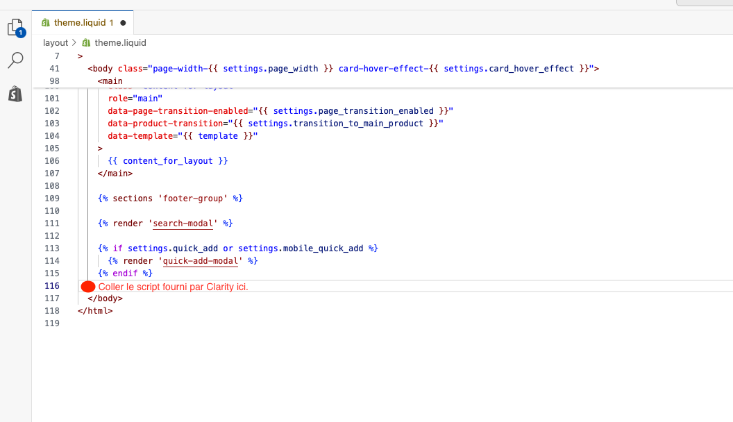This screenshot has width=733, height=422.
Task: Click the red Clarity marker dot on line 116
Action: (87, 286)
